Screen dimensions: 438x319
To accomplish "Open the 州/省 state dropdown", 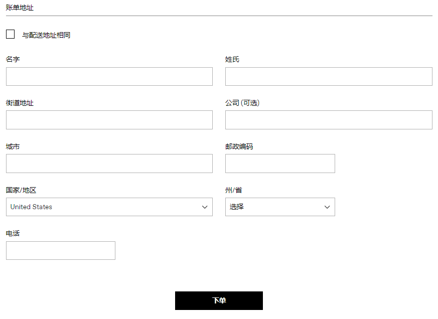I will coord(280,207).
